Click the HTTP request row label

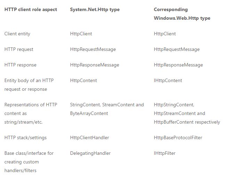click(x=19, y=50)
